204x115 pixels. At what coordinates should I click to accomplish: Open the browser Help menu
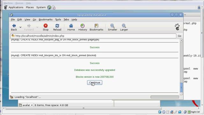tap(74, 19)
